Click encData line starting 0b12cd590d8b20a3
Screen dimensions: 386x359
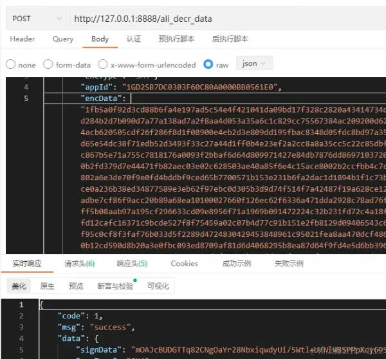pyautogui.click(x=233, y=246)
